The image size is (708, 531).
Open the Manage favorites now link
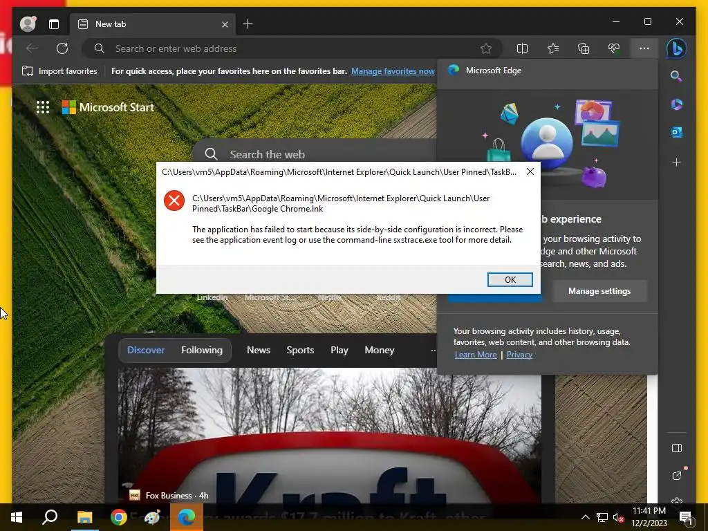pyautogui.click(x=393, y=71)
